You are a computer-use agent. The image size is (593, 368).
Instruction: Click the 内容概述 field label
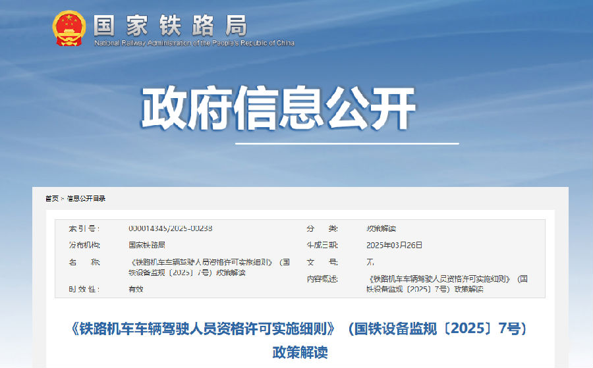point(322,278)
